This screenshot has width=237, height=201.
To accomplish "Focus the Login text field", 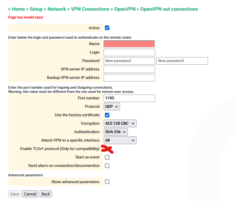I will click(129, 52).
